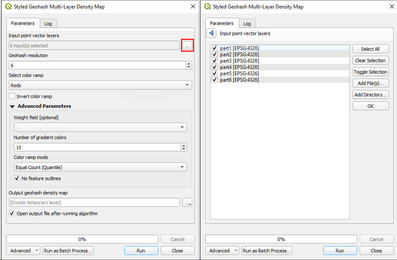397x260 pixels.
Task: Click the QGIS logo in the right dialog title bar
Action: click(207, 7)
